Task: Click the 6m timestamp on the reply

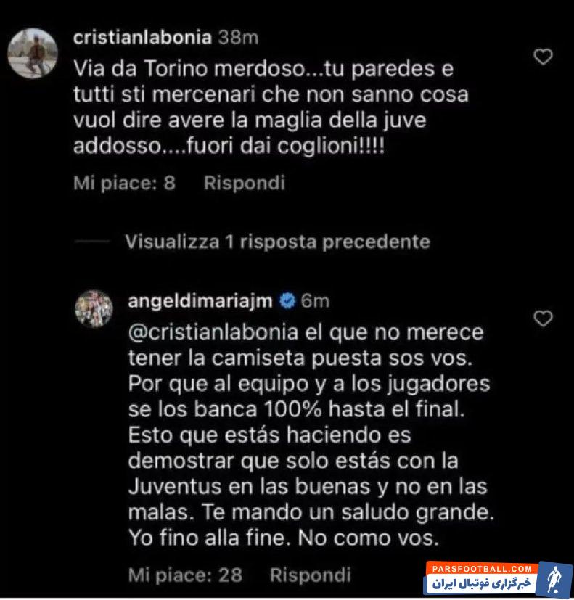Action: coord(315,301)
